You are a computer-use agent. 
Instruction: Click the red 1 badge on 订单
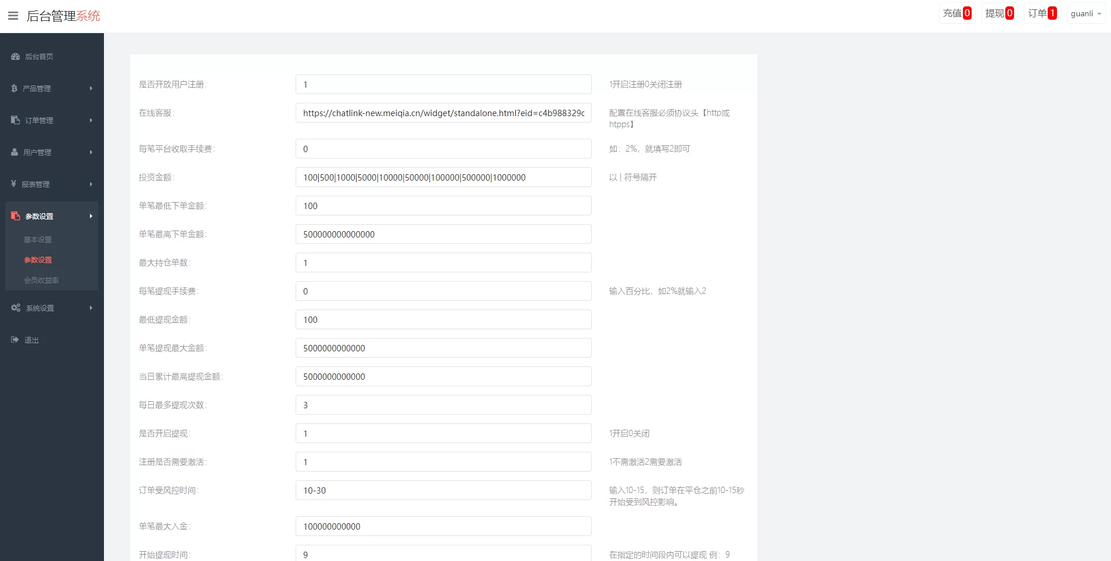pos(1052,13)
